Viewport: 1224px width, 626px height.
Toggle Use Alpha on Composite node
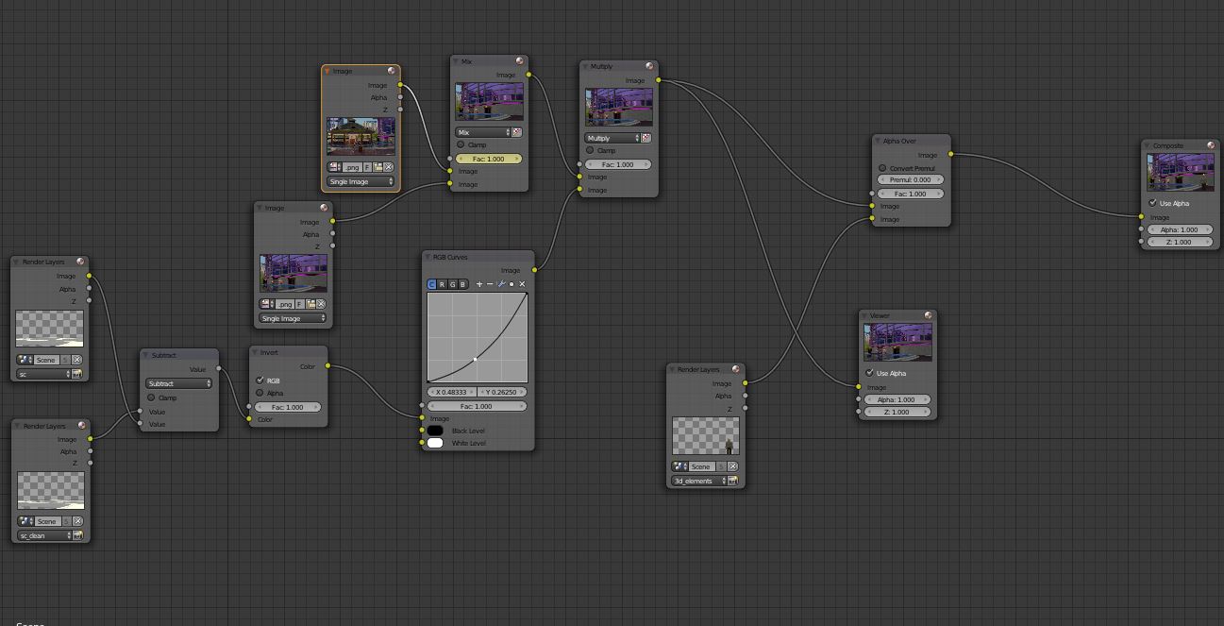coord(1153,203)
